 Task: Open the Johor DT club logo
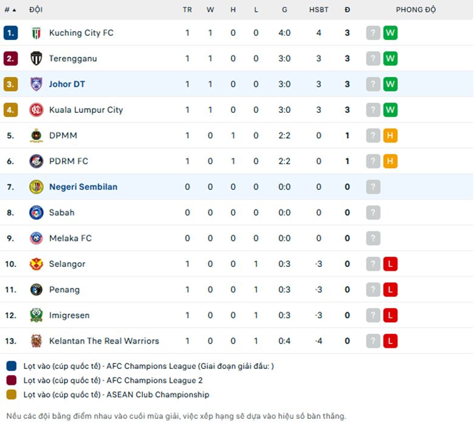[36, 84]
